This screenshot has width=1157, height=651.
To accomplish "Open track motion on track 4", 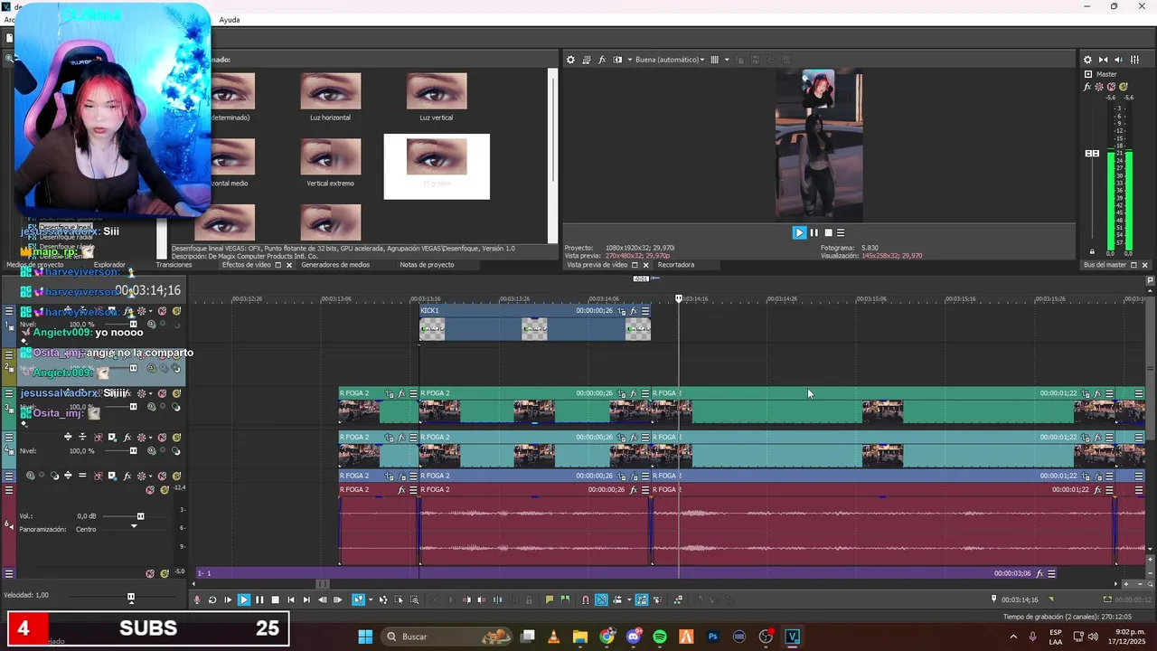I will [112, 438].
